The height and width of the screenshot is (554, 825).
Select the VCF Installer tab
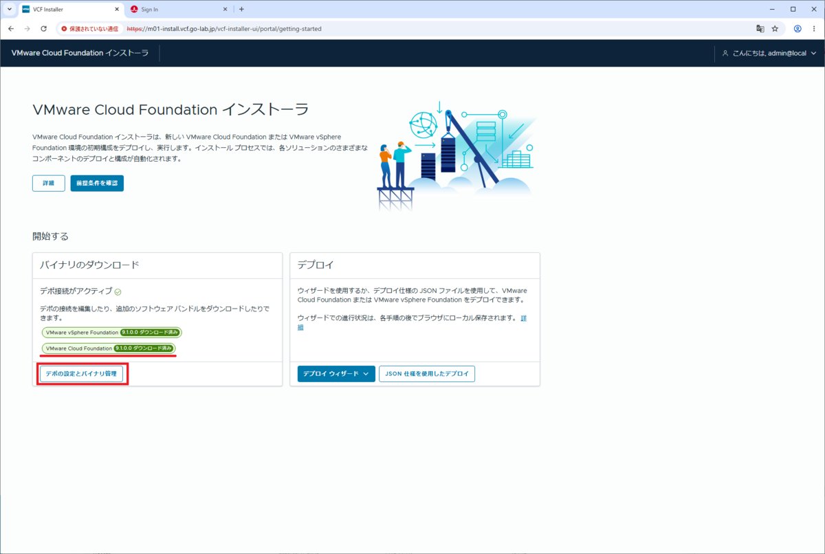pyautogui.click(x=69, y=10)
